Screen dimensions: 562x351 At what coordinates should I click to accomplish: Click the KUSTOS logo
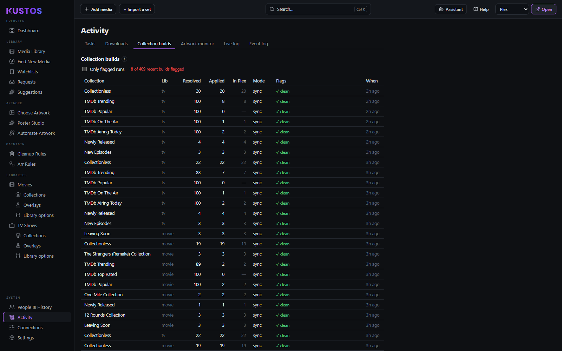pos(24,11)
